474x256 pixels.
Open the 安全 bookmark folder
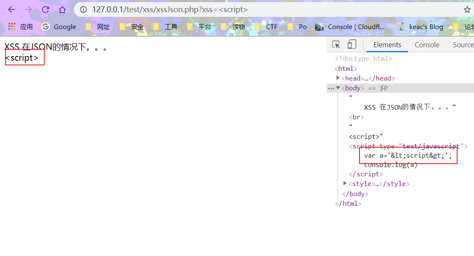(131, 27)
